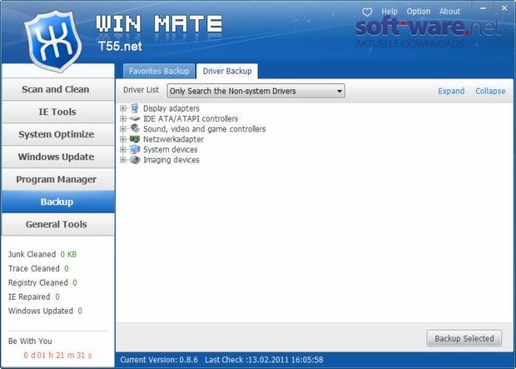Viewport: 516px width, 369px height.
Task: Click the Windows Updated statistic
Action: coord(45,311)
